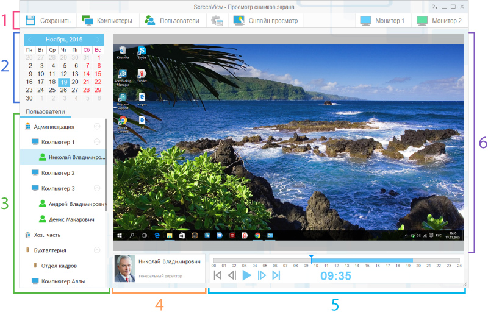Click File Explorer icon in preview taskbar
This screenshot has width=488, height=315.
(x=170, y=236)
